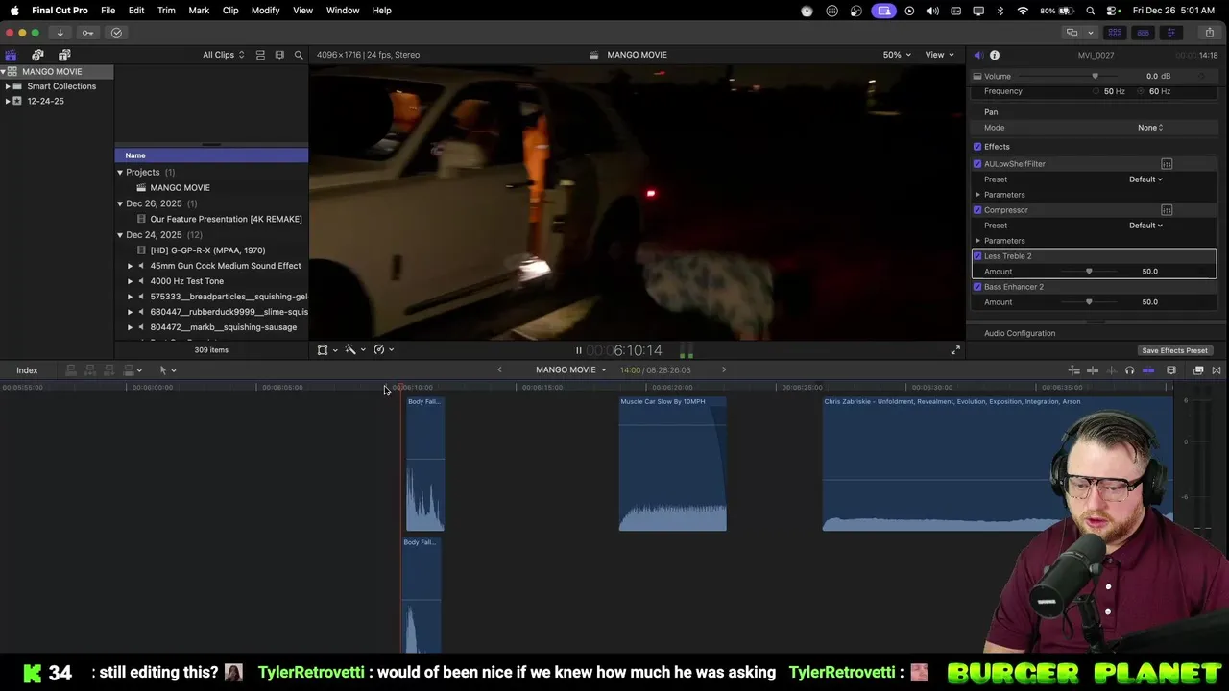1229x691 pixels.
Task: Show or hide the Timeline button
Action: click(1143, 33)
